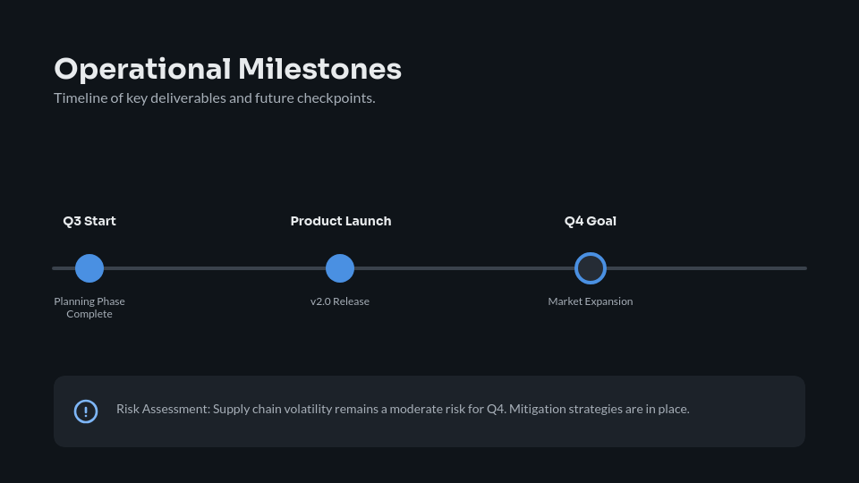The height and width of the screenshot is (483, 859).
Task: Click the Mitigation strategies sentence
Action: pos(600,409)
